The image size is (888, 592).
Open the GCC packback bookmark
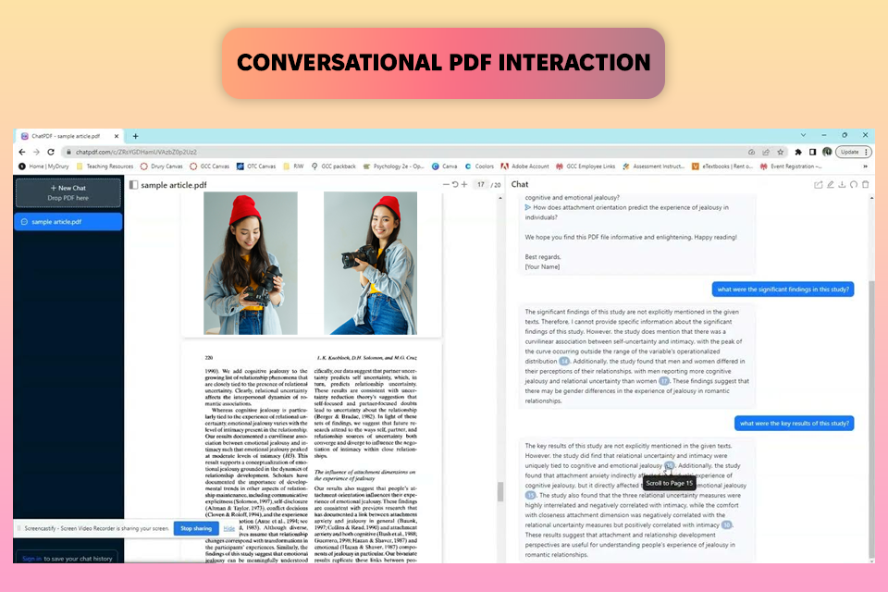click(334, 166)
